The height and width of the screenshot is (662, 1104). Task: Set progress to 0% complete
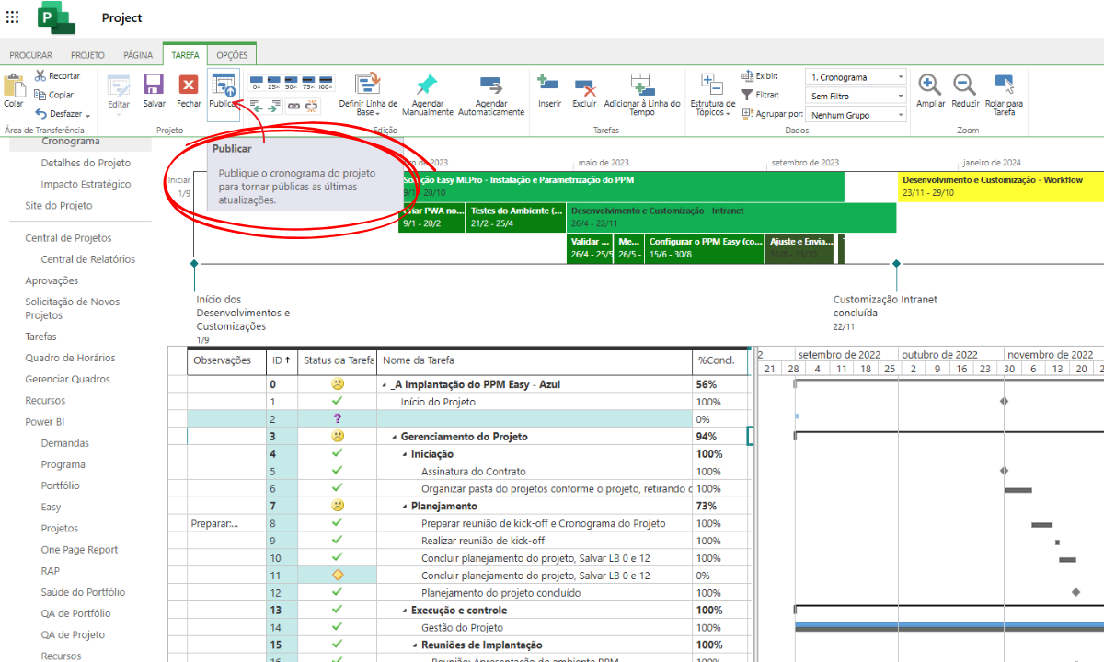pyautogui.click(x=257, y=83)
